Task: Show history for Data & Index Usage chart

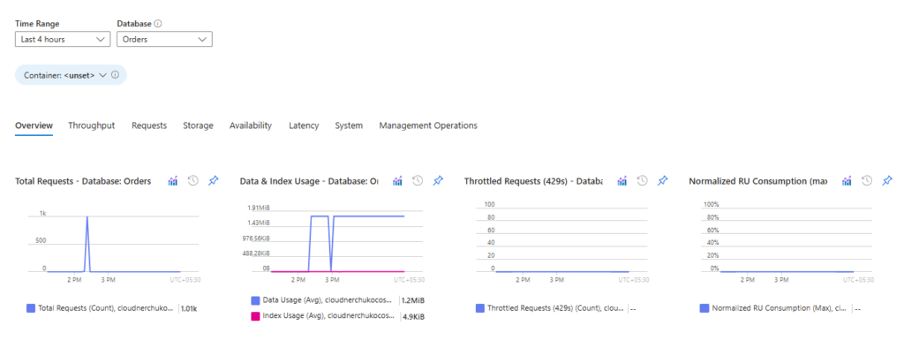Action: tap(418, 181)
